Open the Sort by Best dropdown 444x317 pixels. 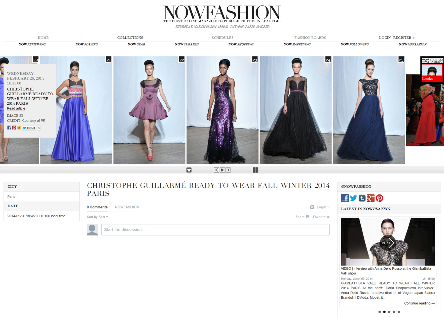point(97,217)
